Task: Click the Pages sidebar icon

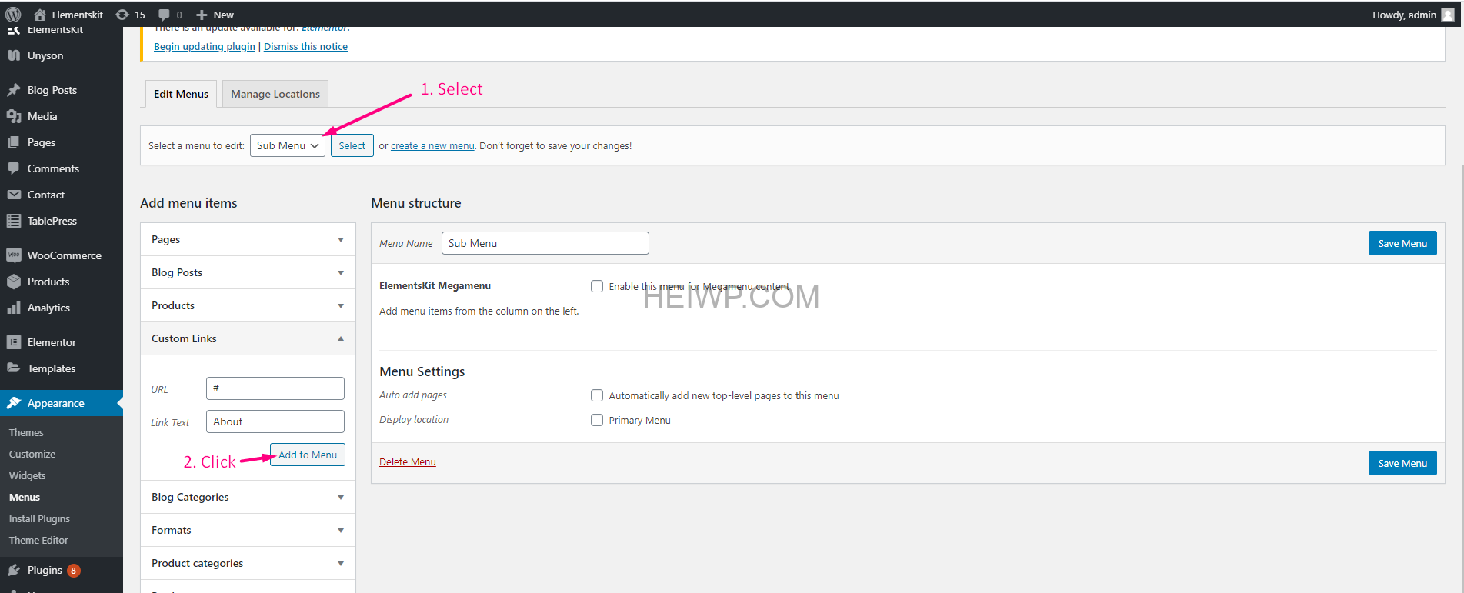Action: coord(14,142)
